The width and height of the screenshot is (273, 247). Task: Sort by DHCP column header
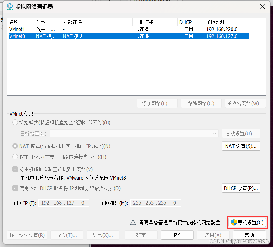(x=191, y=22)
